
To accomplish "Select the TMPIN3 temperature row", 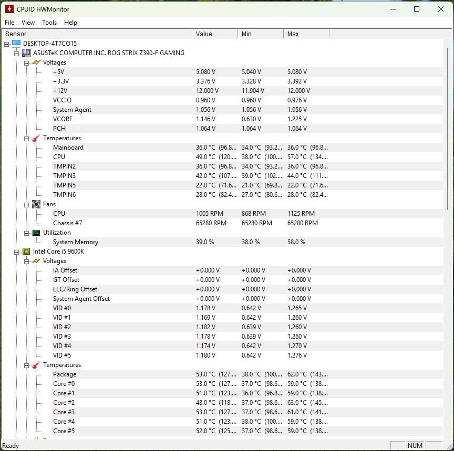I will (x=247, y=175).
